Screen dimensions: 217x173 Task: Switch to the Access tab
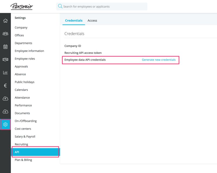(x=92, y=21)
